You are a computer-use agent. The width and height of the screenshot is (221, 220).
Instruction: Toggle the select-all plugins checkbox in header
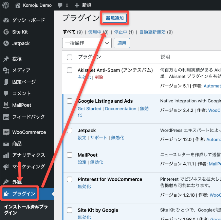70,57
